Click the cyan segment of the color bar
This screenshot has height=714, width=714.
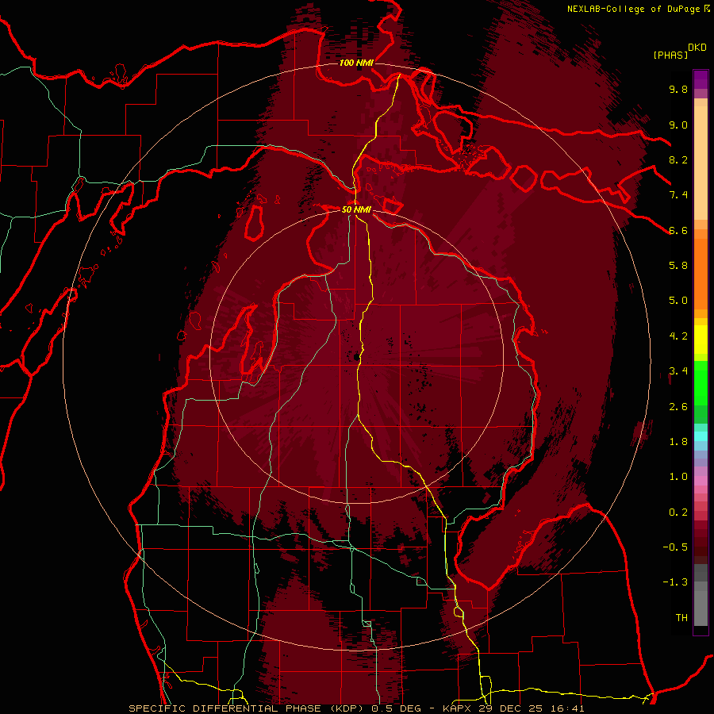pos(701,436)
